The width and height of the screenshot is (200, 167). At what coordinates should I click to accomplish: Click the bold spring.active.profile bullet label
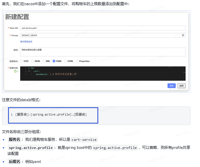pos(31,148)
